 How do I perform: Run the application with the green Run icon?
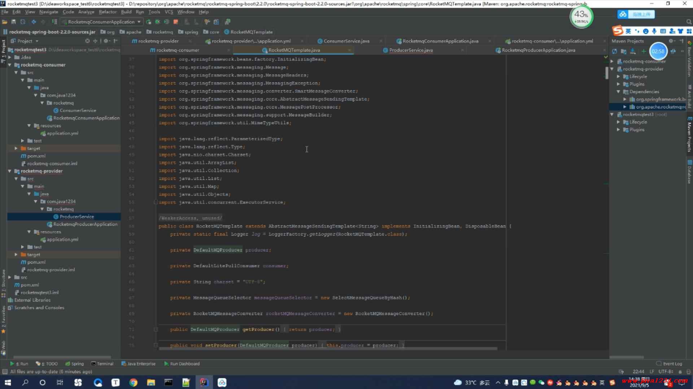coord(149,22)
